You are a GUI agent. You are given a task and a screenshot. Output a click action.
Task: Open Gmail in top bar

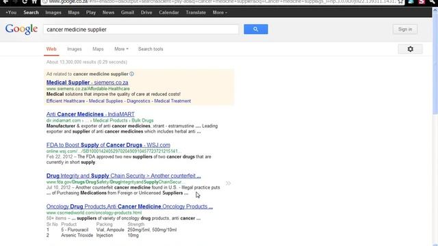127,12
